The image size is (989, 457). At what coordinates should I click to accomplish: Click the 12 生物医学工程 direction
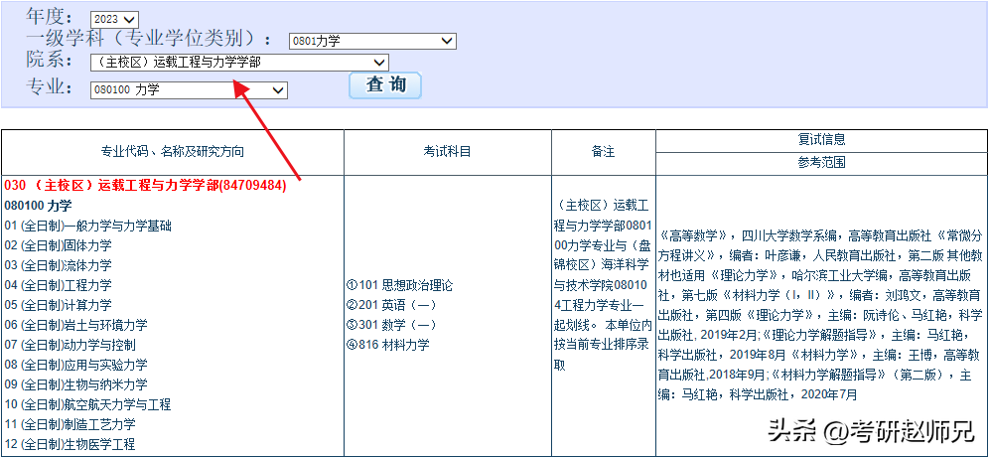70,444
